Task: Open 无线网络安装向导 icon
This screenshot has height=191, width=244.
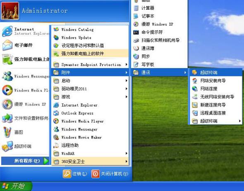Action: [x=195, y=97]
